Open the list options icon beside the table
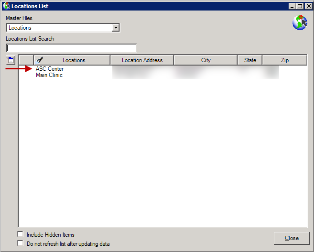Screen dimensions: 314x252 [x=11, y=60]
